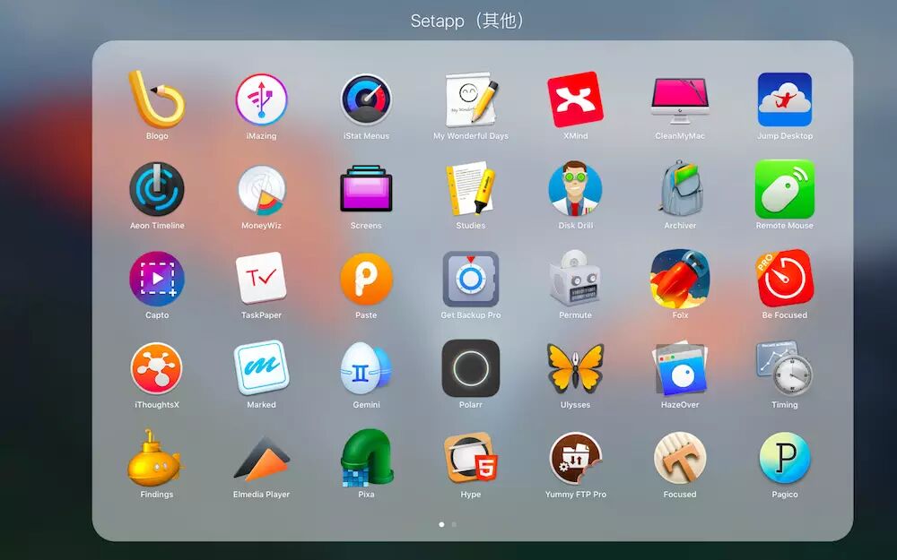Open MoneyWiz
Viewport: 897px width, 560px height.
(261, 190)
